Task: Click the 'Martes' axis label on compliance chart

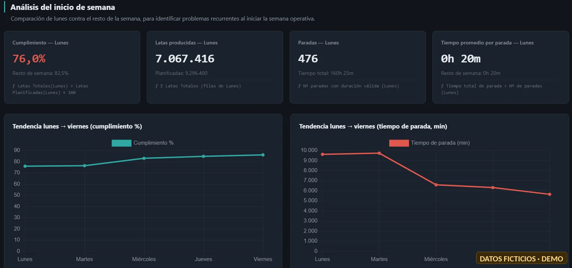Action: click(84, 259)
